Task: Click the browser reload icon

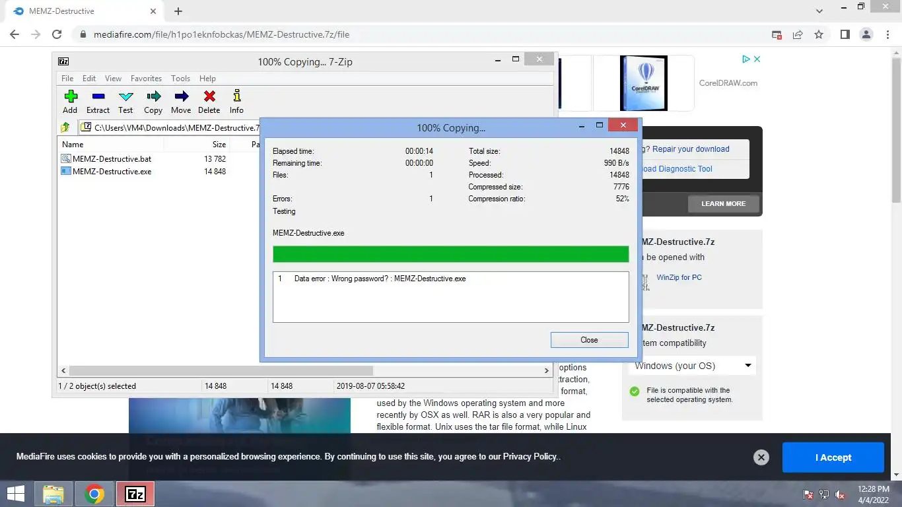Action: pyautogui.click(x=57, y=34)
